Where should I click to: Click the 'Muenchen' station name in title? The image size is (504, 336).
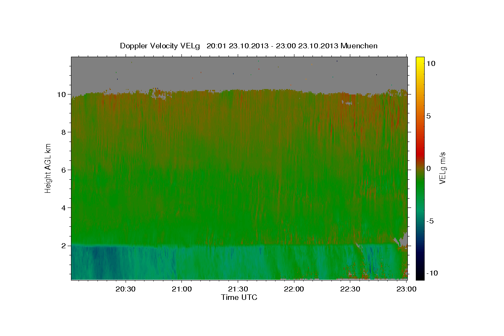click(x=359, y=46)
